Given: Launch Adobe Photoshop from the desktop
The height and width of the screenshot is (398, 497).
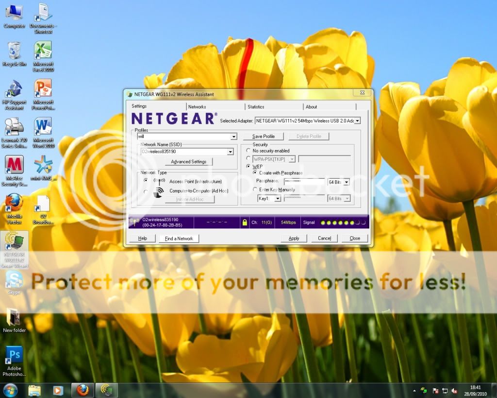Looking at the screenshot, I should coord(14,361).
